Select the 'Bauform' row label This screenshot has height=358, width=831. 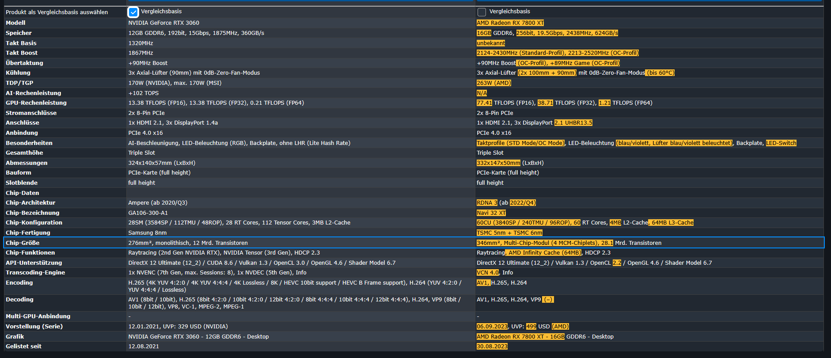click(x=19, y=173)
